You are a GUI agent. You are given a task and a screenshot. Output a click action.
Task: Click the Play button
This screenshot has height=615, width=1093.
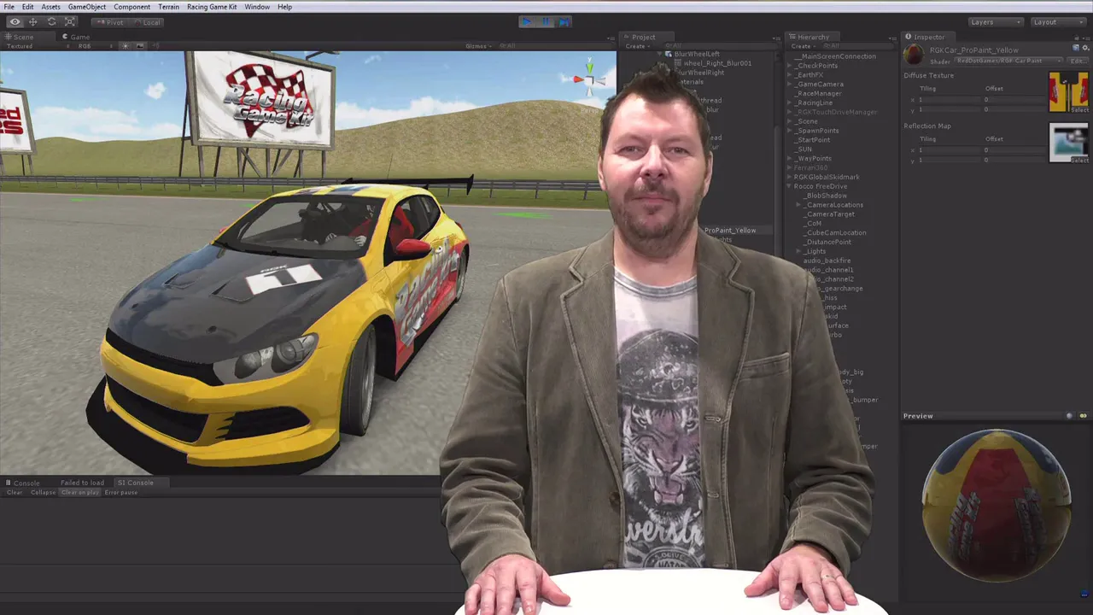(x=527, y=21)
